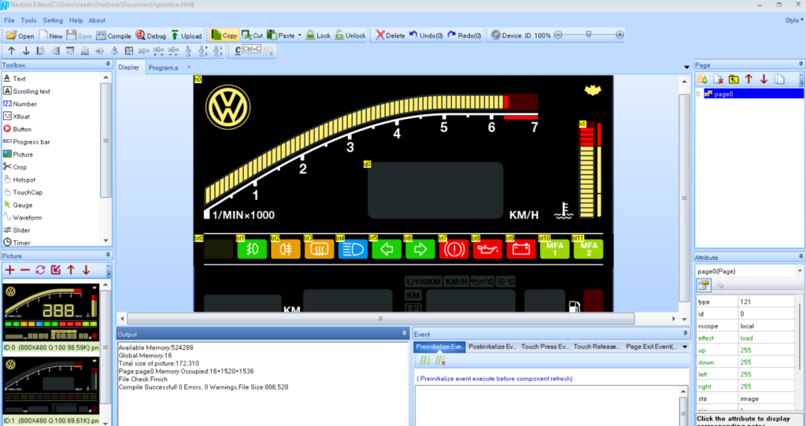
Task: Toggle the bt4 headlight button on canvas
Action: [353, 250]
